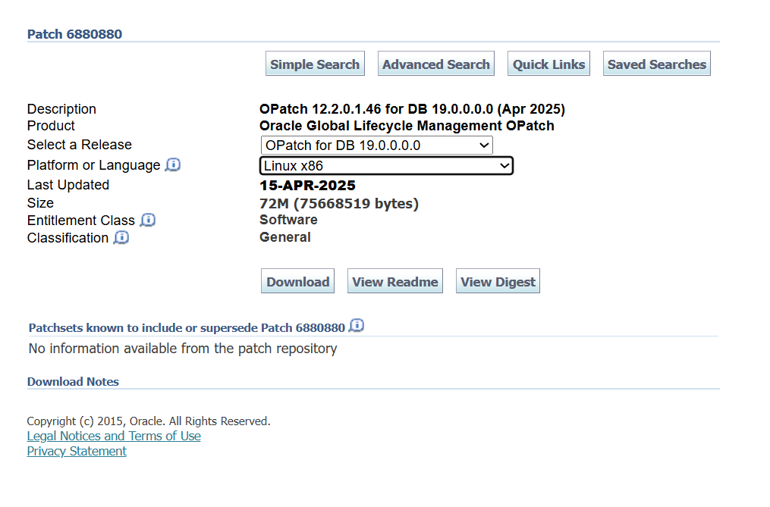Open Saved Searches
Image resolution: width=770 pixels, height=507 pixels.
click(656, 64)
